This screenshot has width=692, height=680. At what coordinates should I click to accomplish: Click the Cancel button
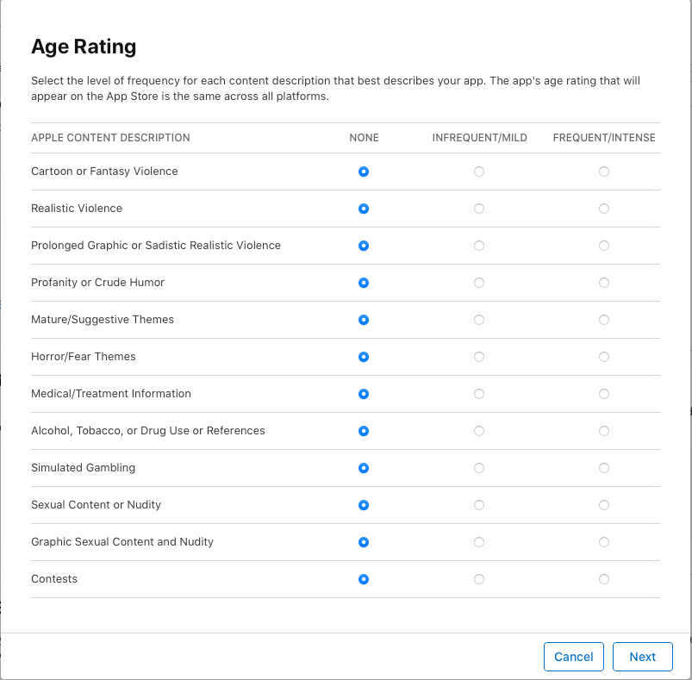pyautogui.click(x=573, y=656)
